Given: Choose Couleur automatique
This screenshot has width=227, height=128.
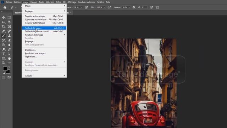Looking at the screenshot, I should pos(44,23).
